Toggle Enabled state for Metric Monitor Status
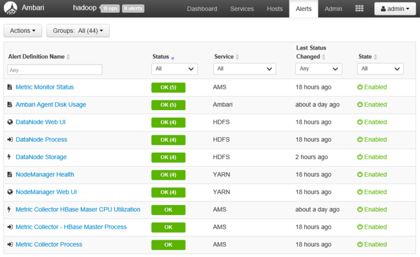Viewport: 420px width, 257px height. [372, 87]
